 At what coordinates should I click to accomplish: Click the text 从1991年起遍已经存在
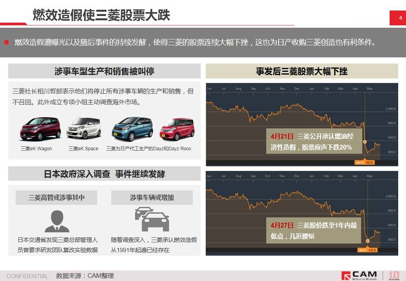(140, 250)
